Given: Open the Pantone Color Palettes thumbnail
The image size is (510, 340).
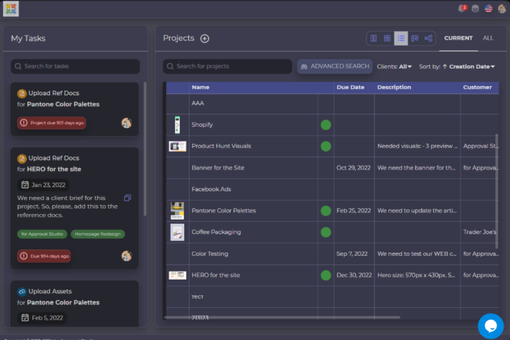Looking at the screenshot, I should pos(177,211).
